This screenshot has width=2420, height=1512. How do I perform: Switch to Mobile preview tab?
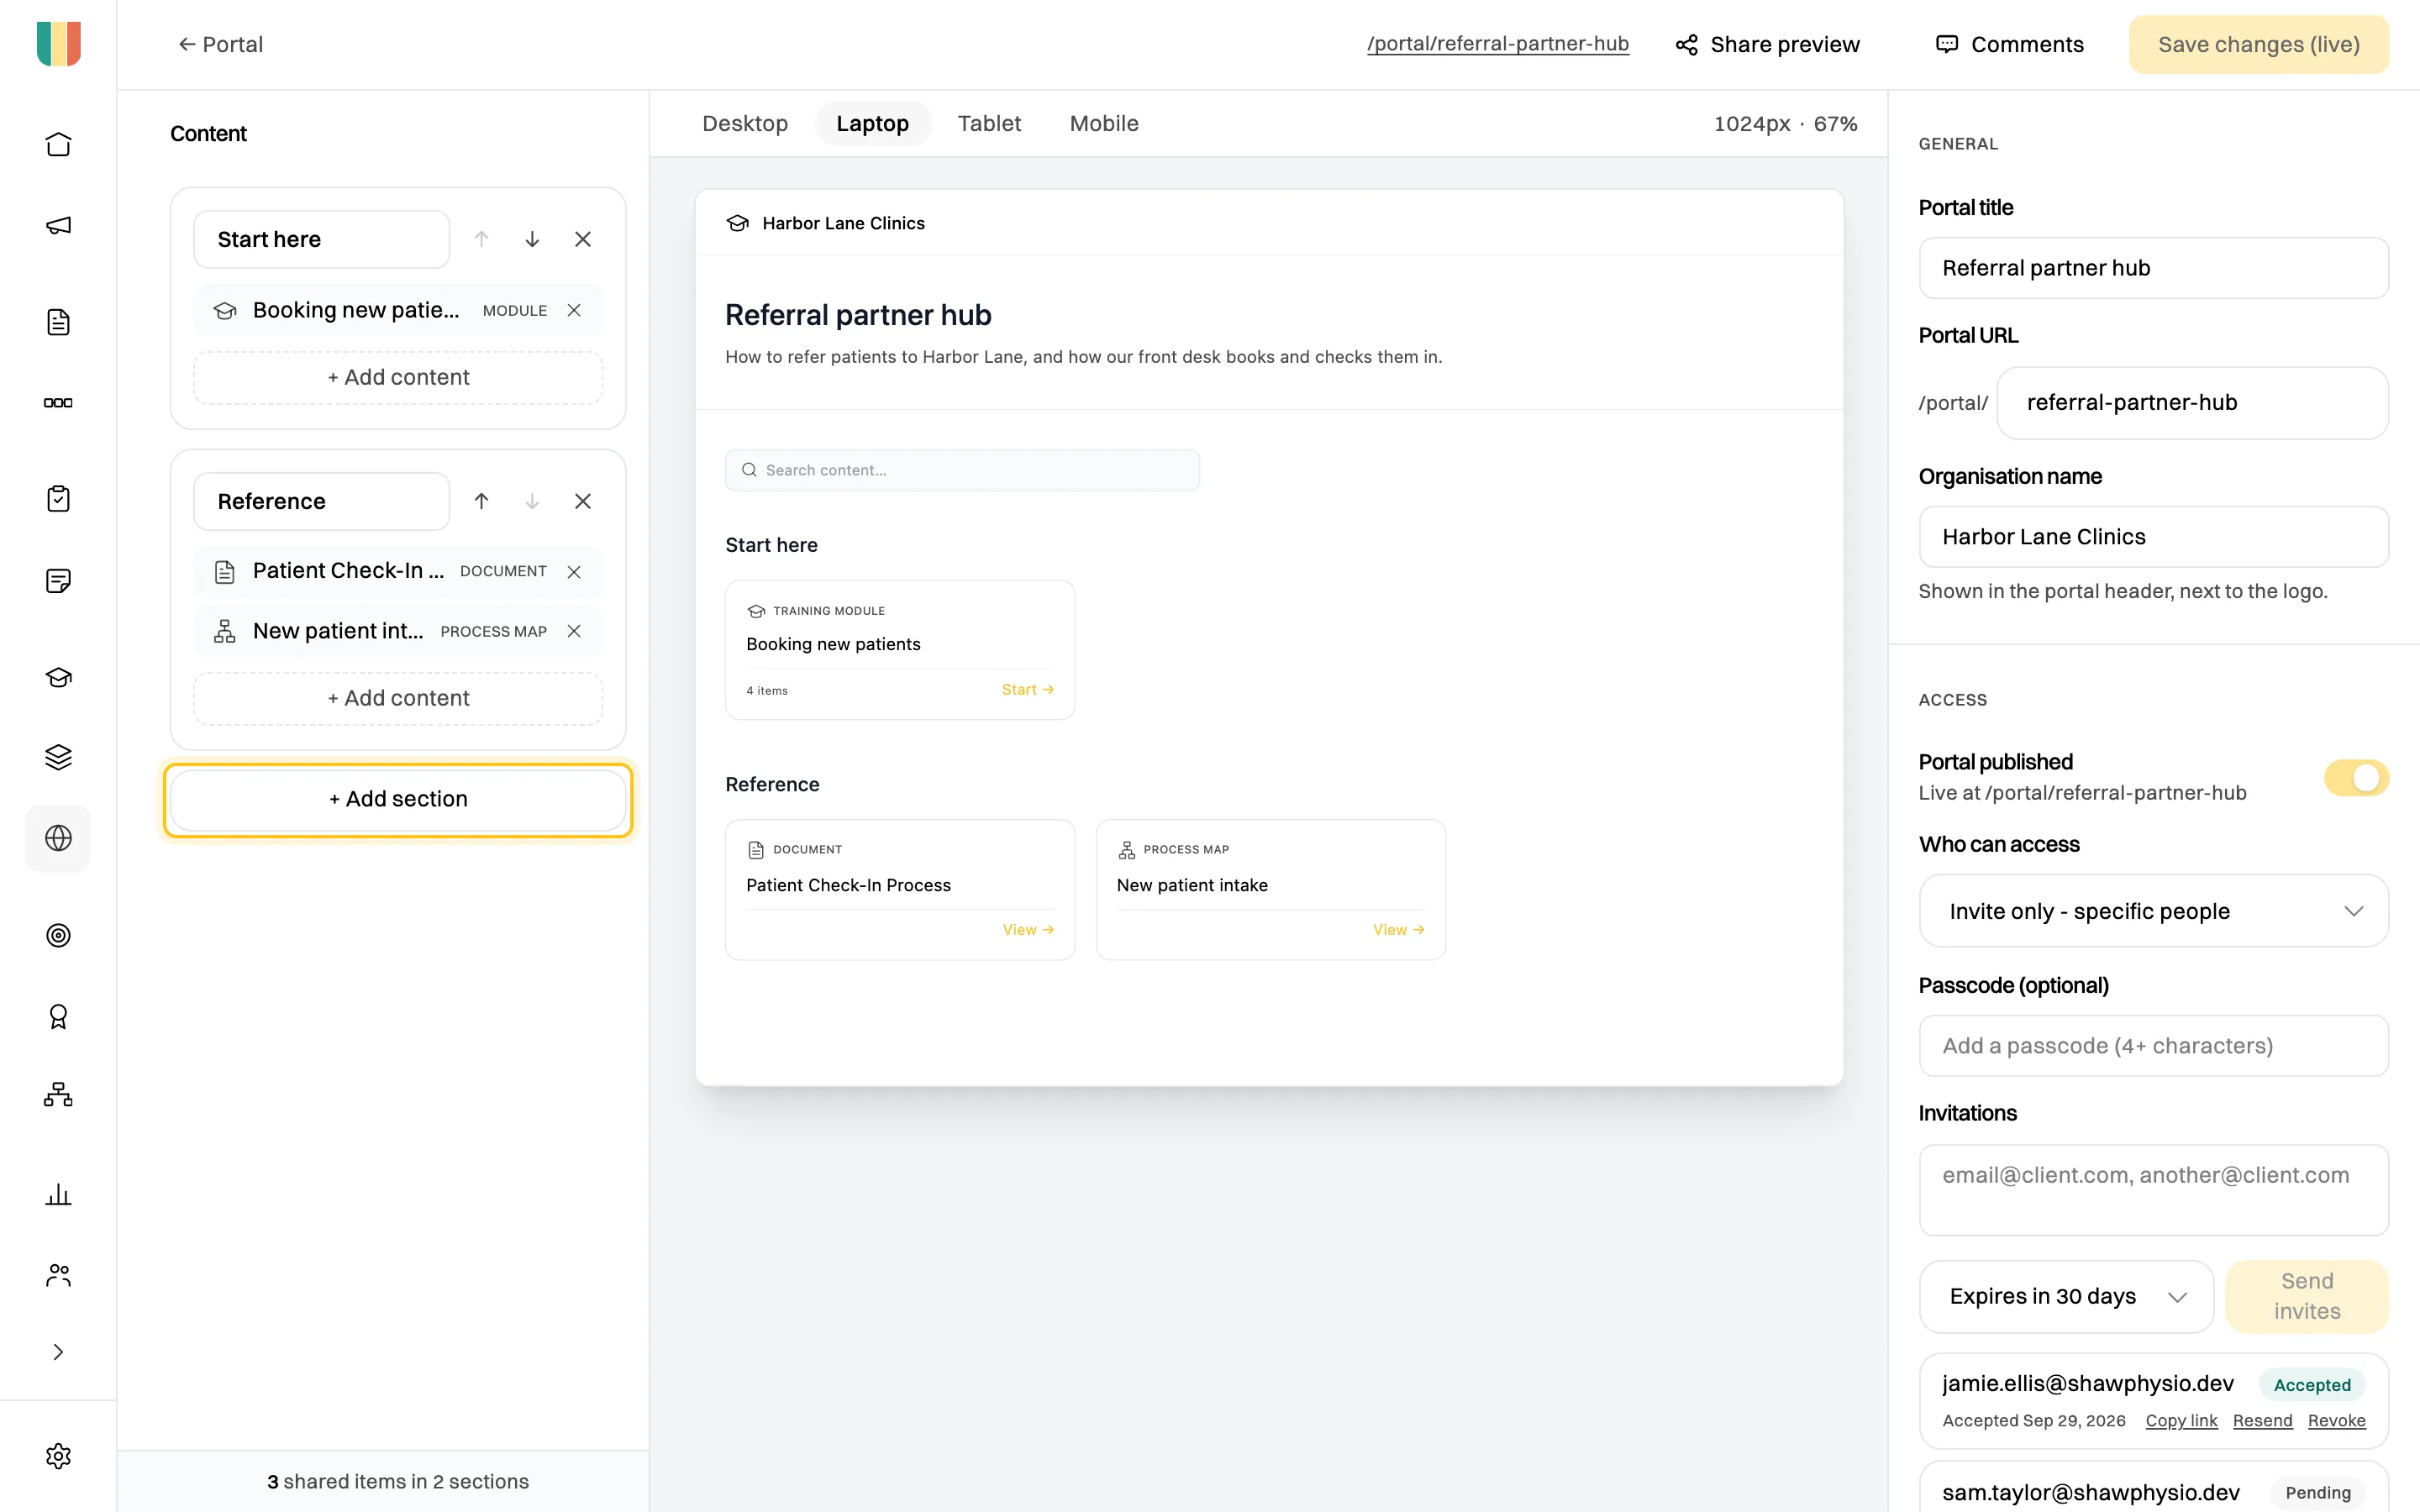(x=1104, y=124)
